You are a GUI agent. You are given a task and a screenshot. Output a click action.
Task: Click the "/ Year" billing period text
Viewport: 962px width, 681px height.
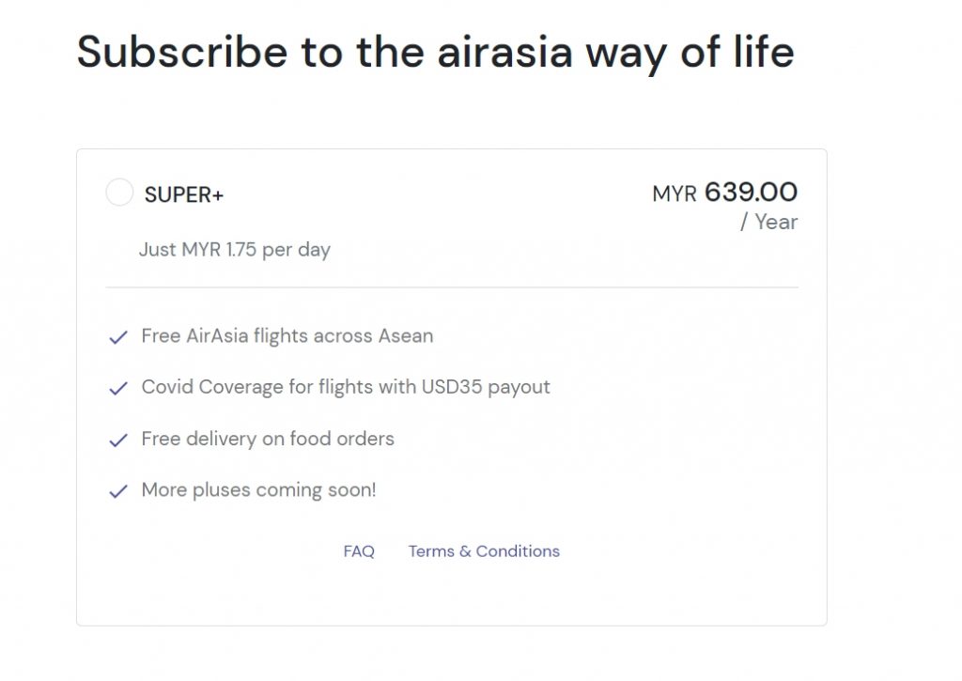pyautogui.click(x=768, y=223)
